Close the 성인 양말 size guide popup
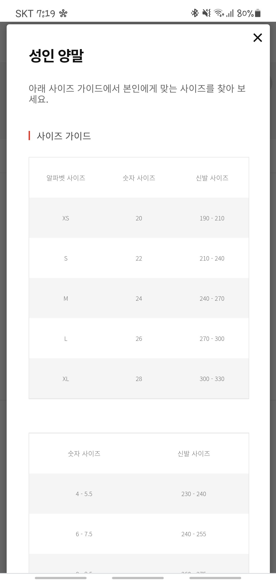This screenshot has height=583, width=276. pos(258,38)
